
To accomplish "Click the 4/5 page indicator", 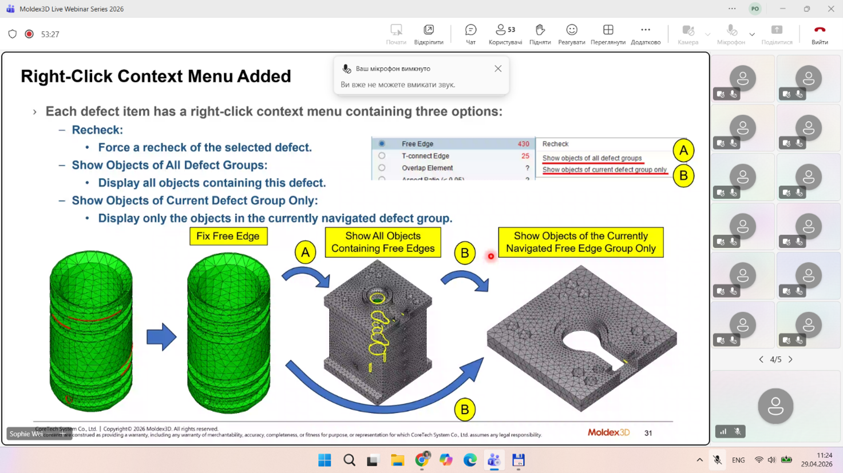I will pos(775,359).
